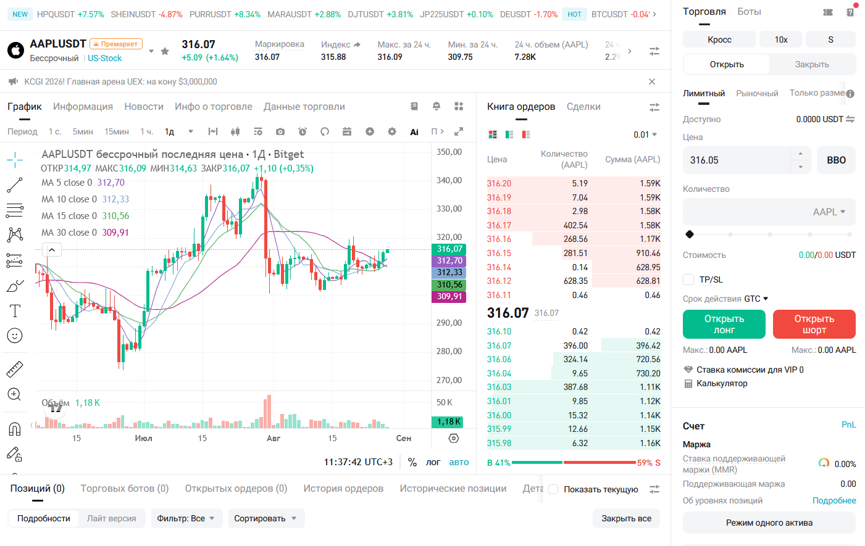865x546 pixels.
Task: Enable the TP/SL checkbox
Action: click(x=688, y=279)
